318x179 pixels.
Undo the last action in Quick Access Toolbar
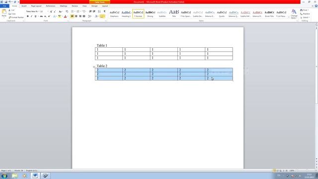(9, 2)
